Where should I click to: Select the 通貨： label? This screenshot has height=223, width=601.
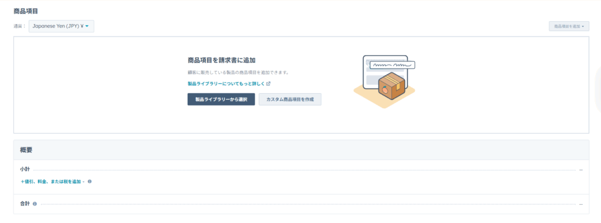[19, 26]
